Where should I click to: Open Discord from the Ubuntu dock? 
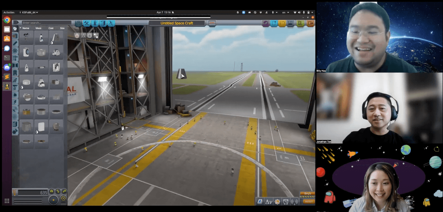(x=7, y=67)
